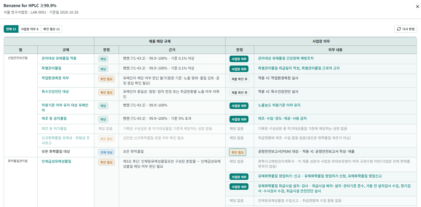Open 특별관리물질 취급일지 작성 duty link
This screenshot has height=207, width=421.
coord(299,68)
